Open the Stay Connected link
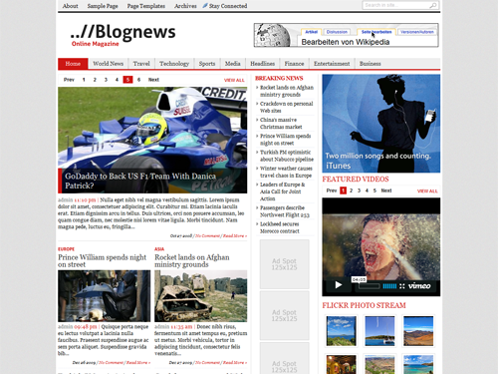This screenshot has height=374, width=498. [228, 6]
